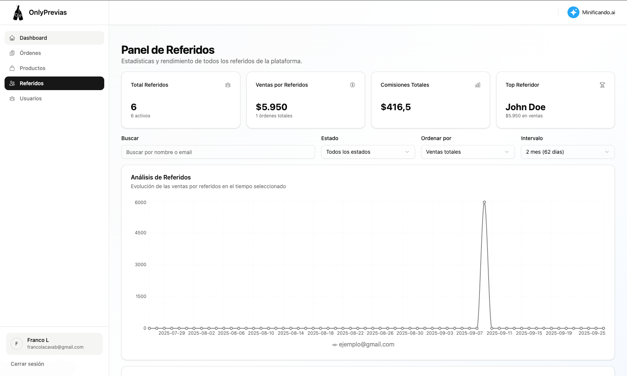This screenshot has width=627, height=376.
Task: Click Cerrar sesión to log out
Action: pyautogui.click(x=27, y=364)
